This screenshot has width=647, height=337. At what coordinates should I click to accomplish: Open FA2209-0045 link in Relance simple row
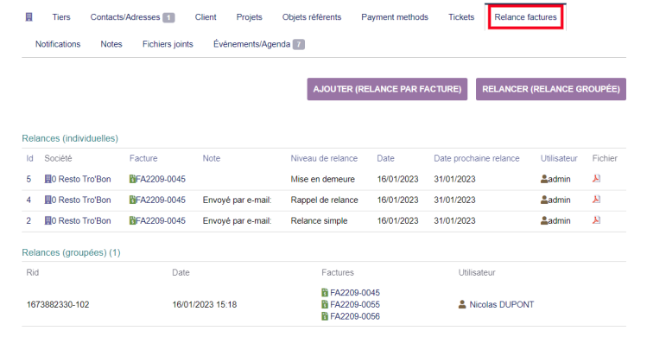(x=161, y=220)
